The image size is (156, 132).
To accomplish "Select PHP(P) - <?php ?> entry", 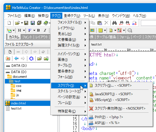I will [120, 117].
